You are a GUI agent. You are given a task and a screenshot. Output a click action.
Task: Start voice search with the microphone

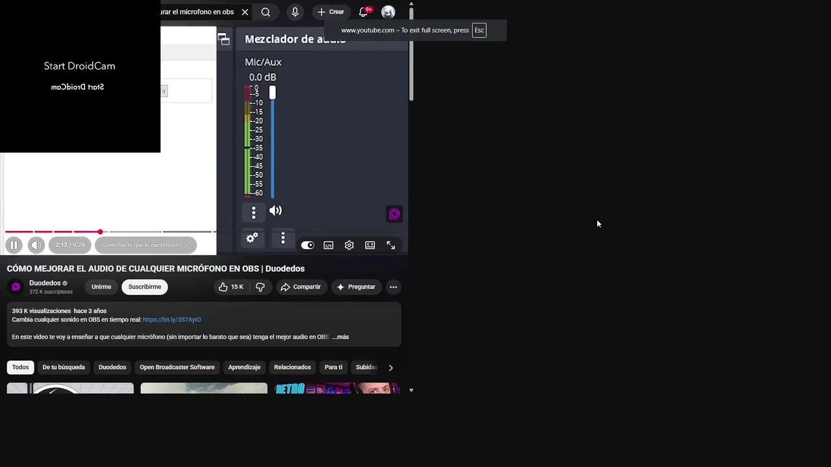point(295,12)
